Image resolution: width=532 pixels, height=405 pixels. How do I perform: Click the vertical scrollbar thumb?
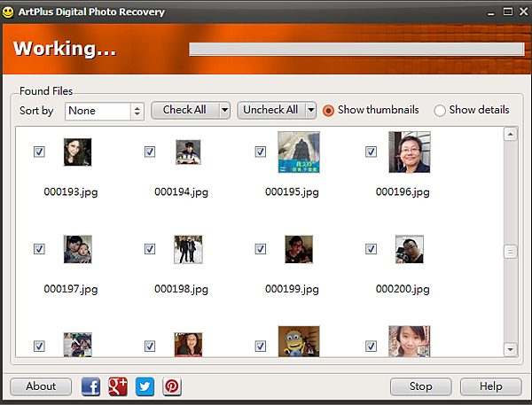(x=511, y=252)
